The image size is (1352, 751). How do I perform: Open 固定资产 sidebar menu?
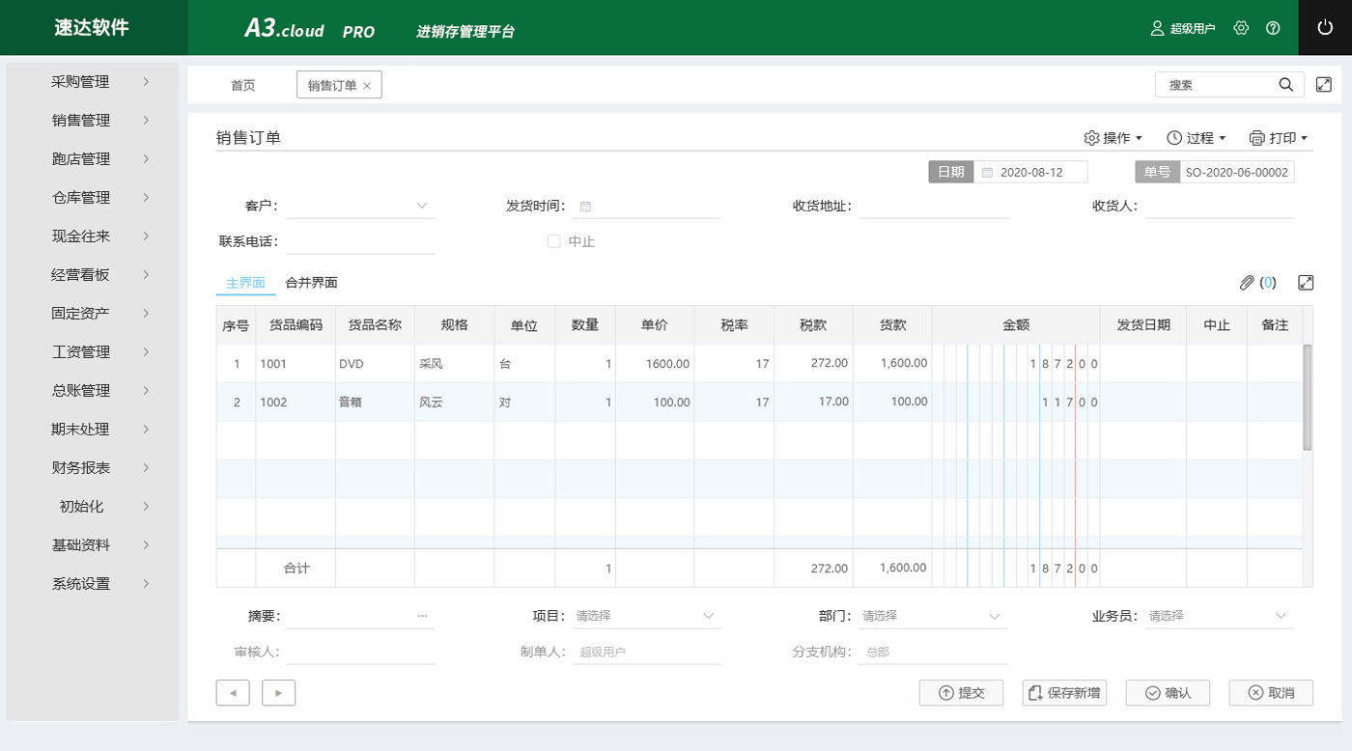pyautogui.click(x=92, y=314)
